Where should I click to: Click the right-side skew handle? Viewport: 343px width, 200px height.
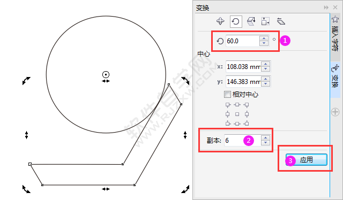[x=185, y=135]
